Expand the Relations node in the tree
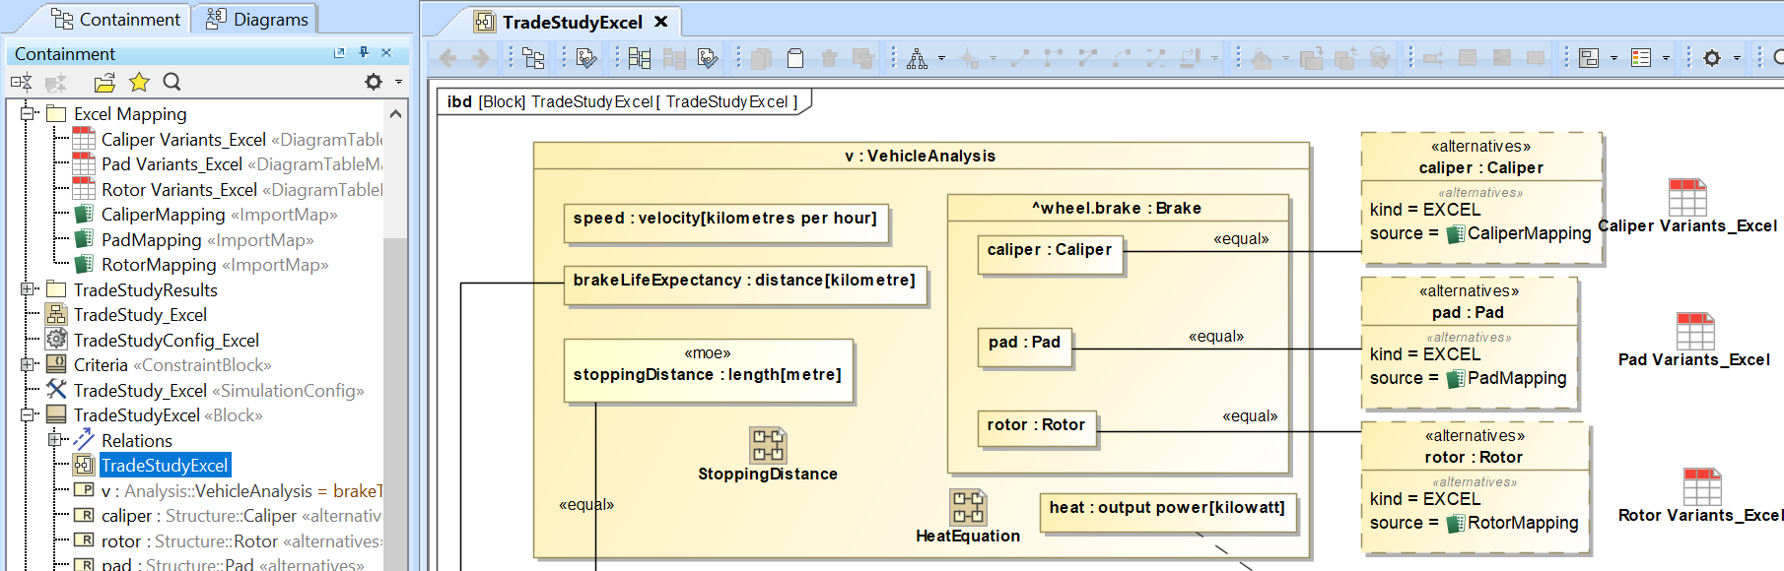 (55, 440)
